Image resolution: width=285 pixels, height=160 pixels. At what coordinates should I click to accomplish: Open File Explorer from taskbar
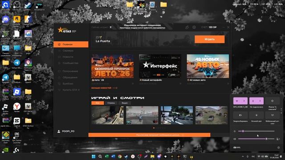tap(152, 156)
